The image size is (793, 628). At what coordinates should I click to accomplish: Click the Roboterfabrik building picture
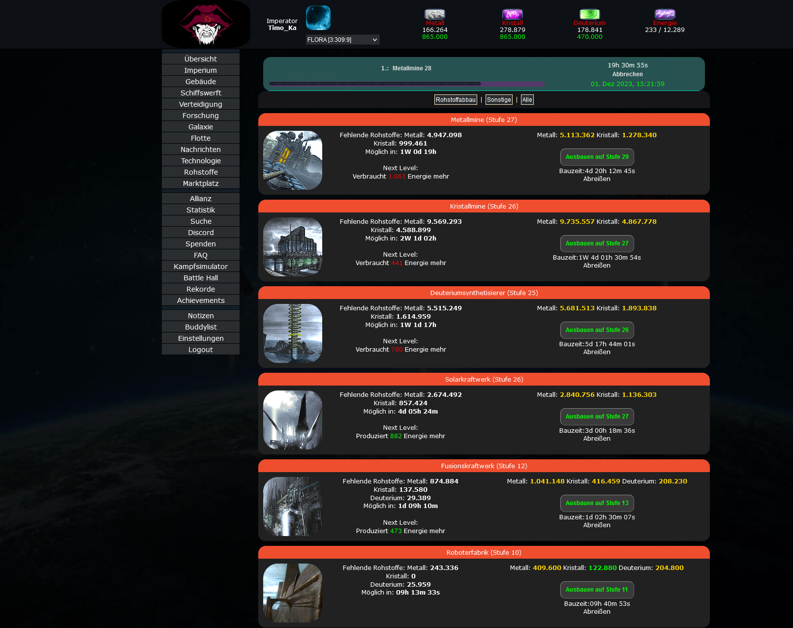[293, 593]
